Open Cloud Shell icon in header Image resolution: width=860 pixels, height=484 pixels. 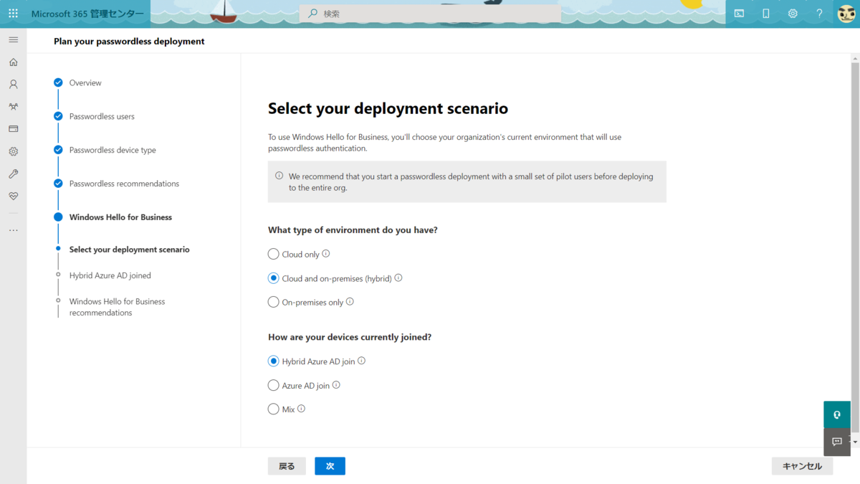739,14
